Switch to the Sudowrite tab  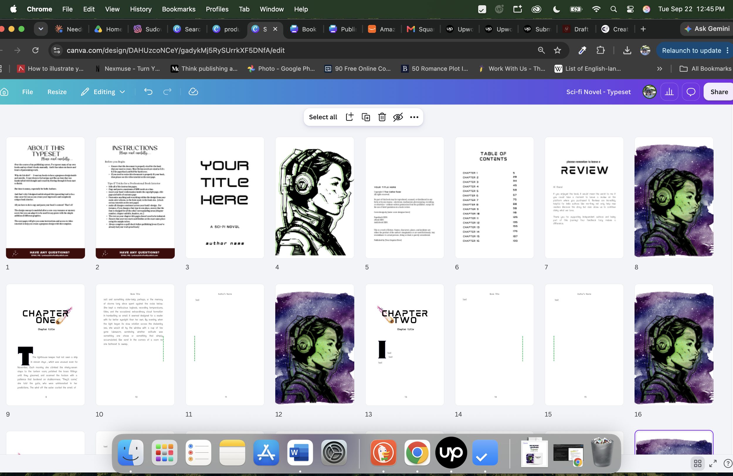click(x=148, y=29)
